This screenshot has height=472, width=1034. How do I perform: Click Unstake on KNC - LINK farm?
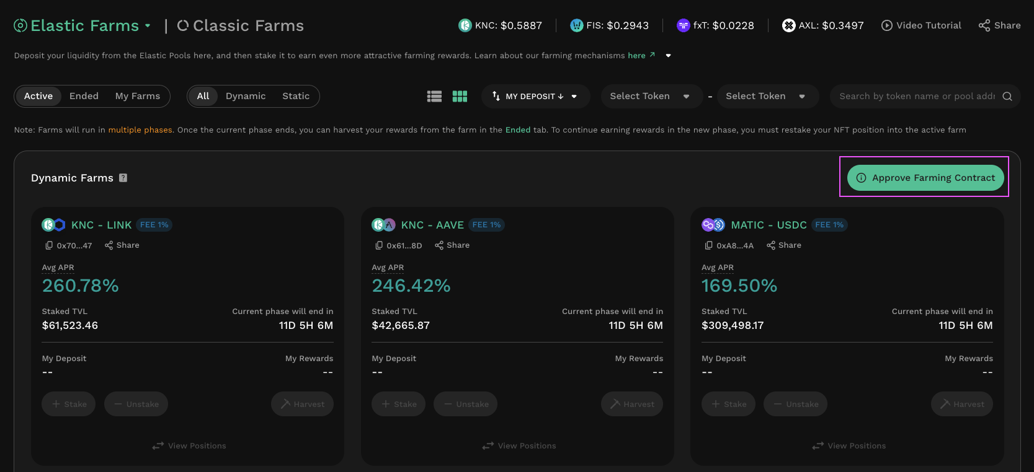click(x=136, y=404)
